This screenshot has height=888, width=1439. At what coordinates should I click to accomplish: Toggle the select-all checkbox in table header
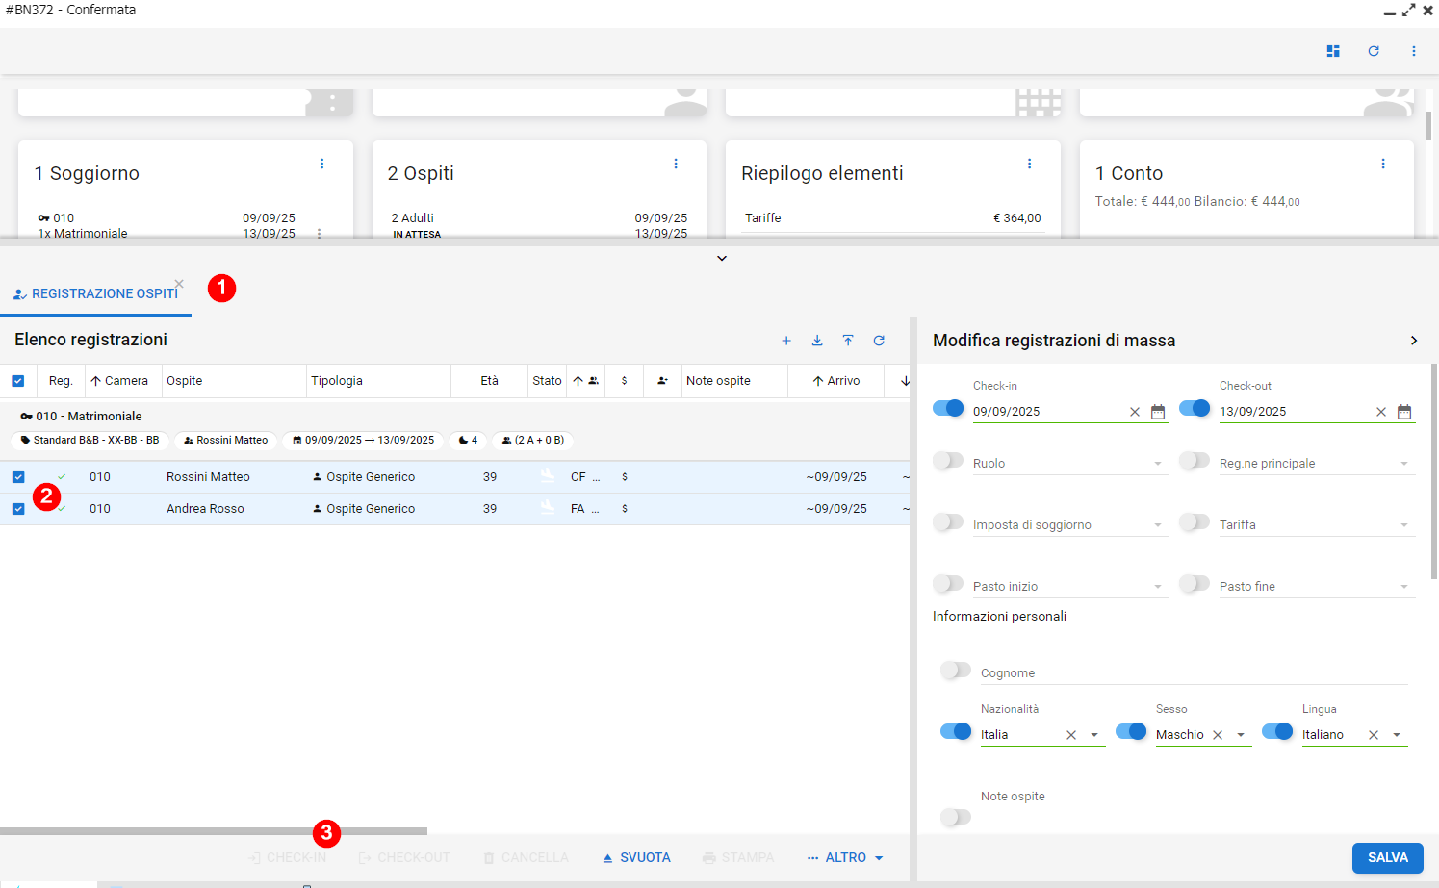click(x=18, y=381)
